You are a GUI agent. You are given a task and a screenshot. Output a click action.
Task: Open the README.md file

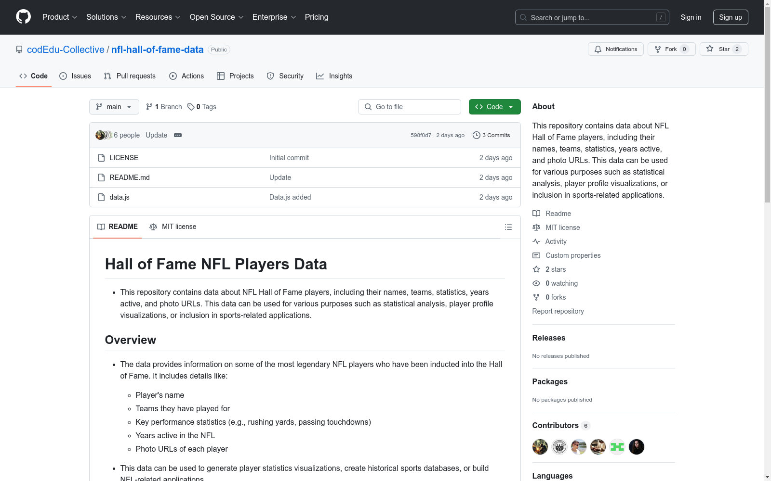pos(130,177)
